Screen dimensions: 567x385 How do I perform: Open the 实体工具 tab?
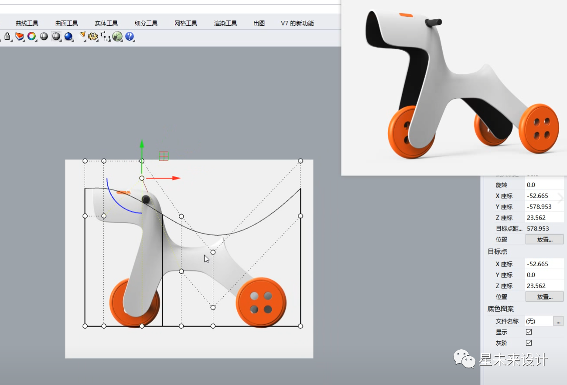pos(106,23)
